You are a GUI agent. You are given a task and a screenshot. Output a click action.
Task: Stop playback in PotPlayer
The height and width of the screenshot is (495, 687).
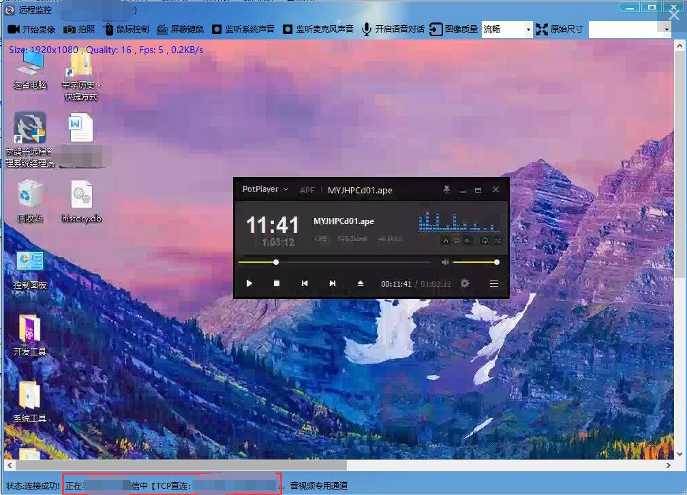(277, 283)
